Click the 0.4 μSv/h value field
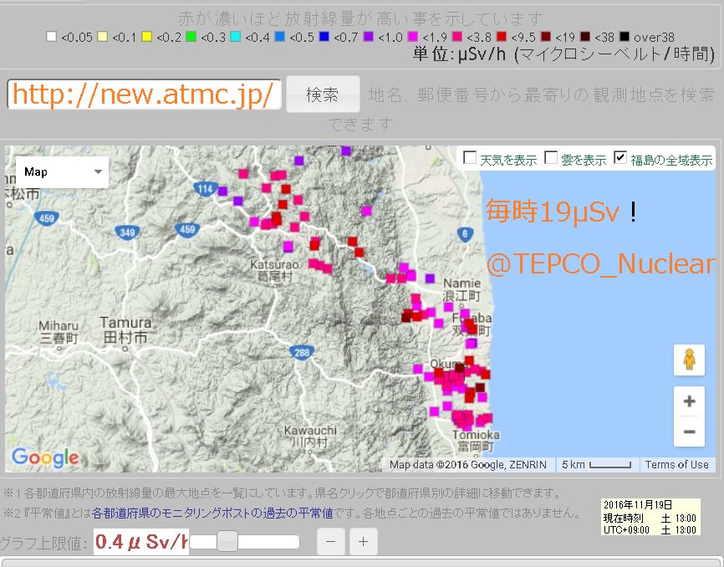The width and height of the screenshot is (724, 567). click(x=140, y=542)
